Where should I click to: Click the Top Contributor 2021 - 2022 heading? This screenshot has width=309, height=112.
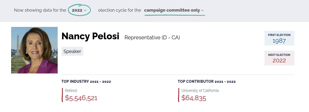(x=207, y=82)
